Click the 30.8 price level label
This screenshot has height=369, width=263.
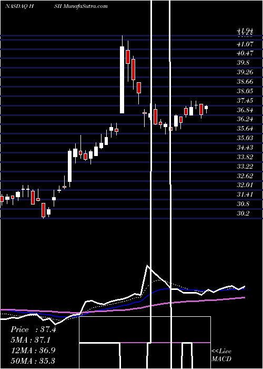[243, 204]
